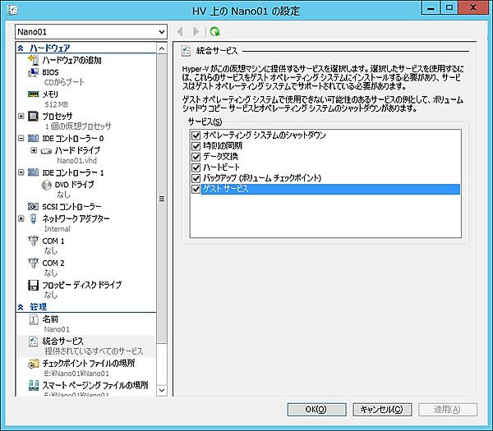Click the green Refresh icon in toolbar

tap(214, 31)
